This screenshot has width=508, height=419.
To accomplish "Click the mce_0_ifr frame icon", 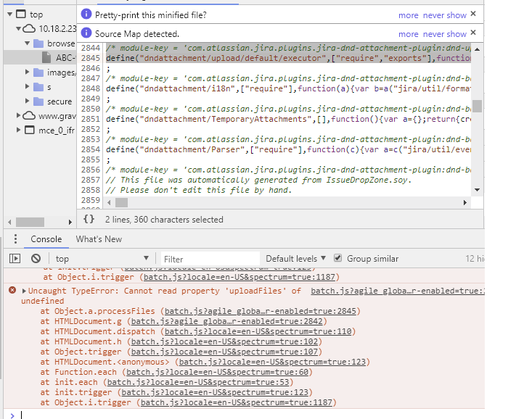I will point(30,130).
